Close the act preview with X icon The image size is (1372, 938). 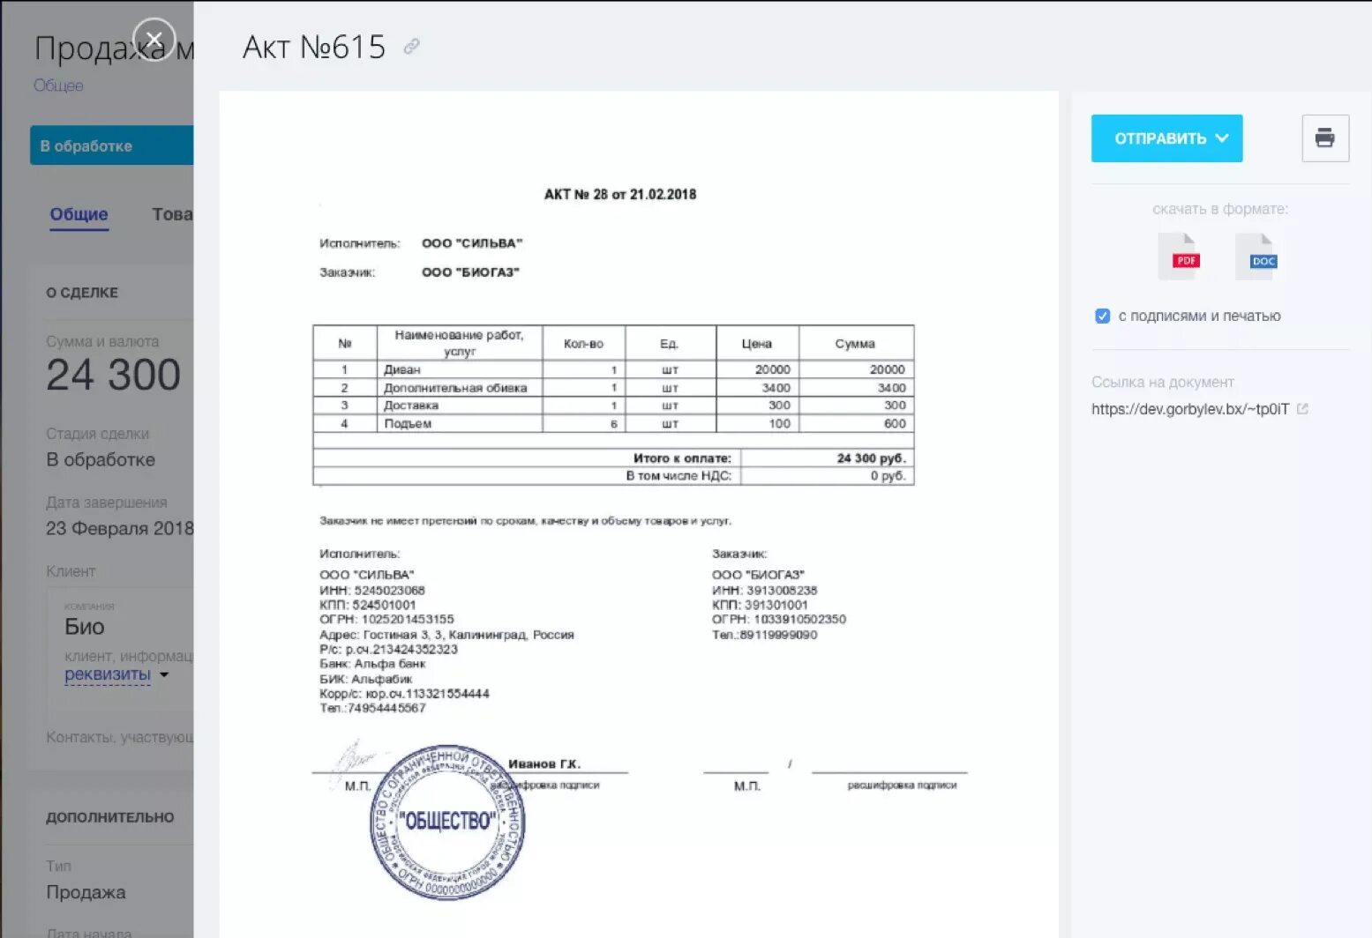154,40
